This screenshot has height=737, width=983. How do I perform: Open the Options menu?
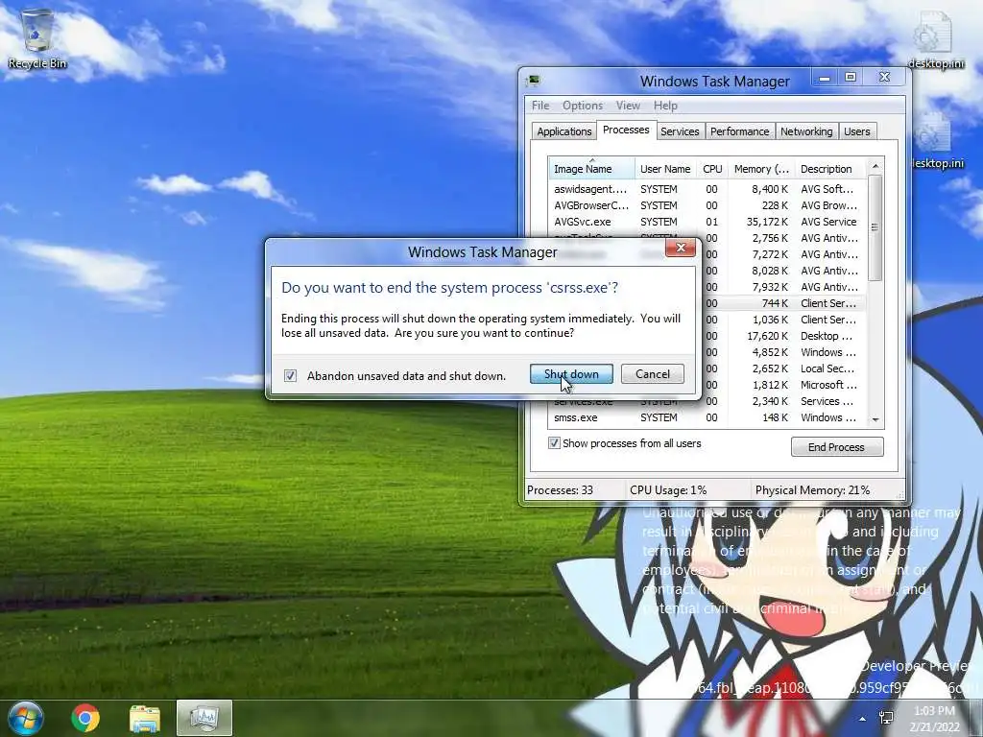[583, 106]
